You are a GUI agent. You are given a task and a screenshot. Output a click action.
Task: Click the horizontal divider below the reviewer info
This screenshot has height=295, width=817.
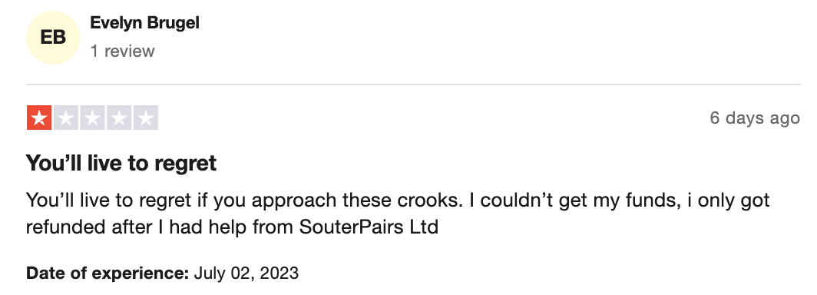click(413, 84)
